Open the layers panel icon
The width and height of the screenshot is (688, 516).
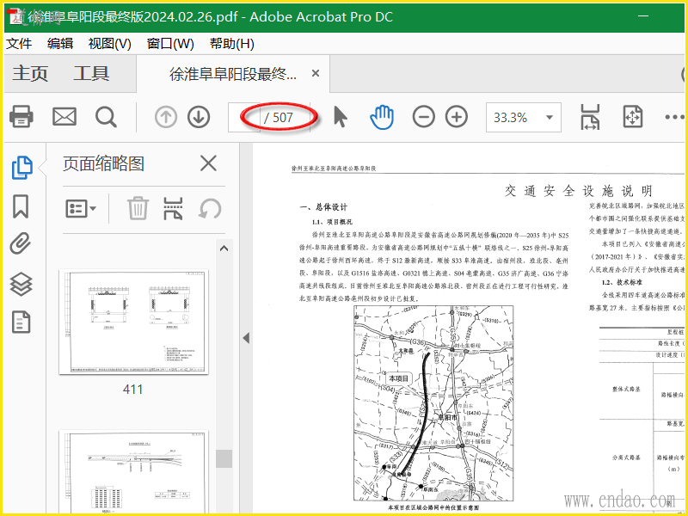point(21,284)
